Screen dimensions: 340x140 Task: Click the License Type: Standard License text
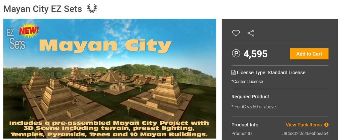pyautogui.click(x=271, y=73)
